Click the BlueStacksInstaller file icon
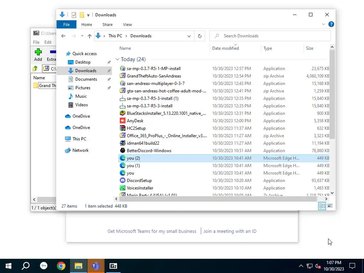This screenshot has width=364, height=273. [123, 113]
